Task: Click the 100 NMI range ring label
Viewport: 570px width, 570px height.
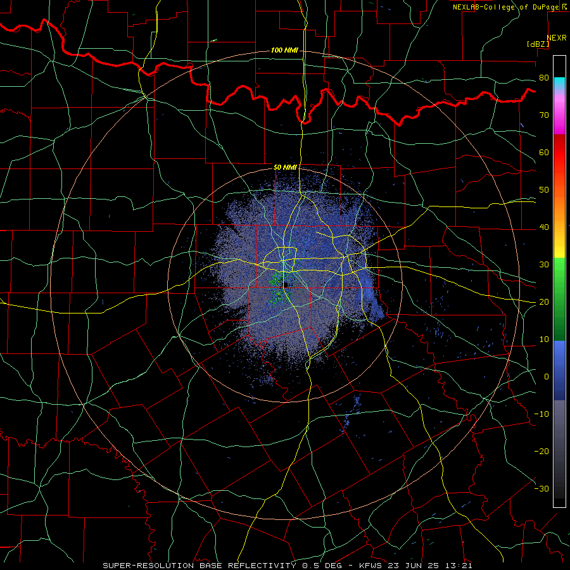Action: point(284,50)
